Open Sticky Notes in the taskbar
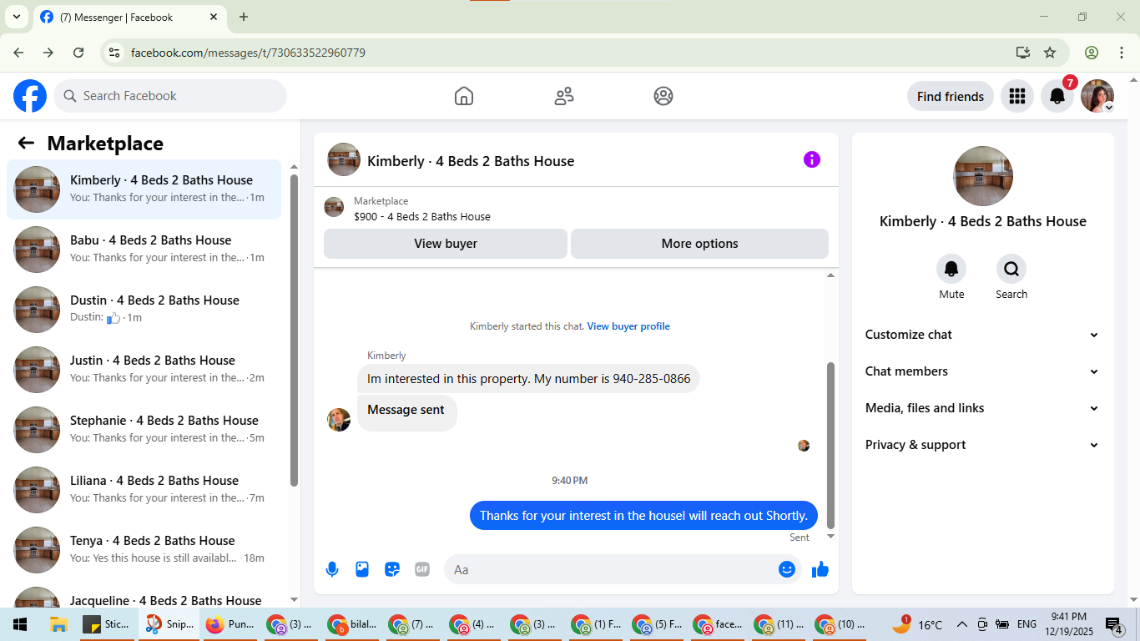Screen dimensions: 1140x641 click(107, 624)
